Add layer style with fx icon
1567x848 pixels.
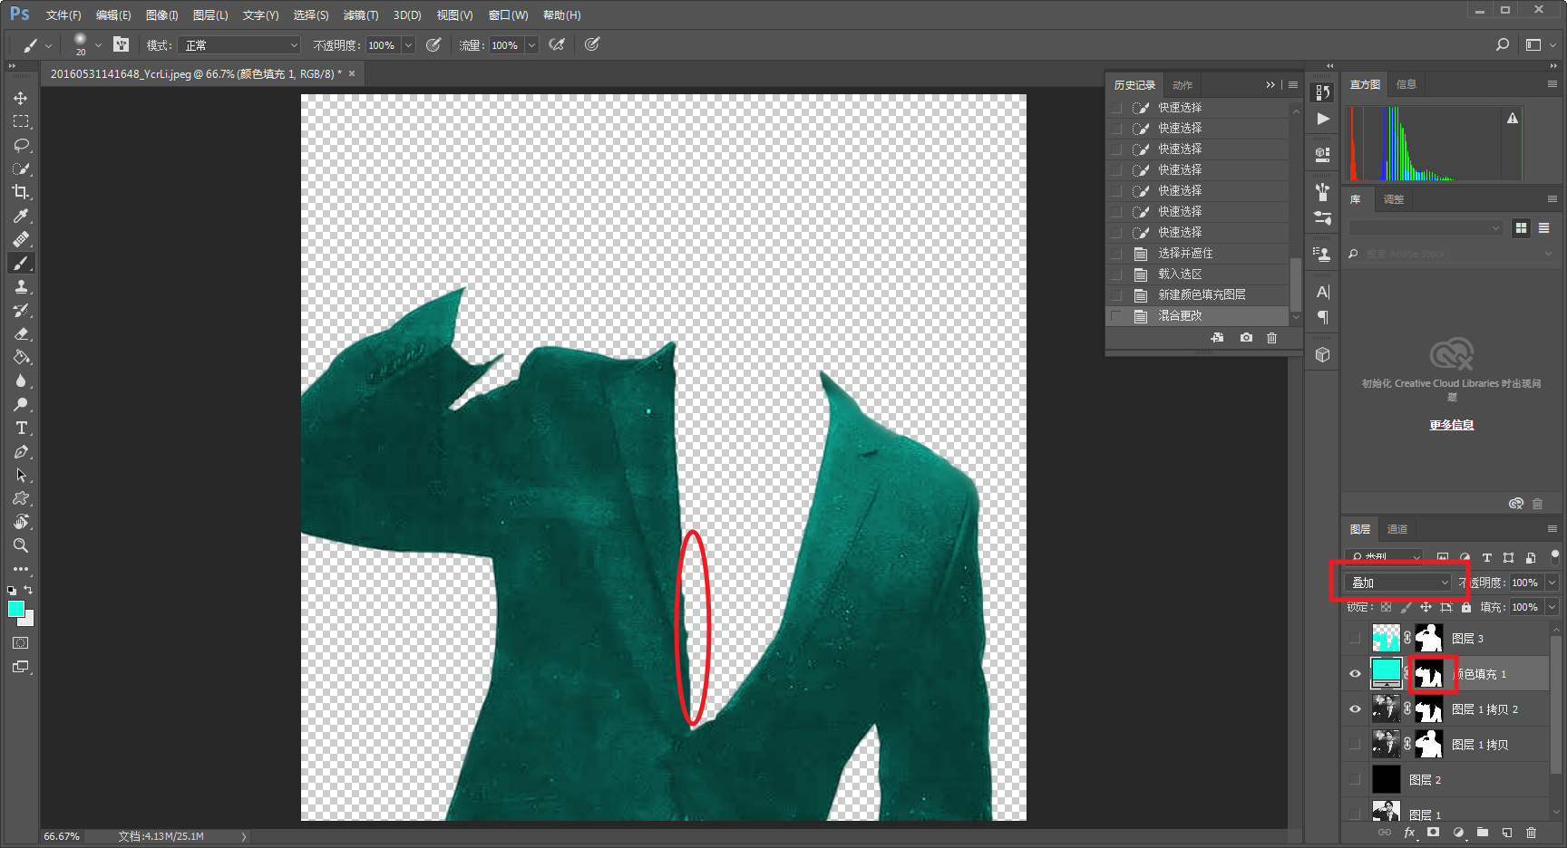[x=1409, y=833]
